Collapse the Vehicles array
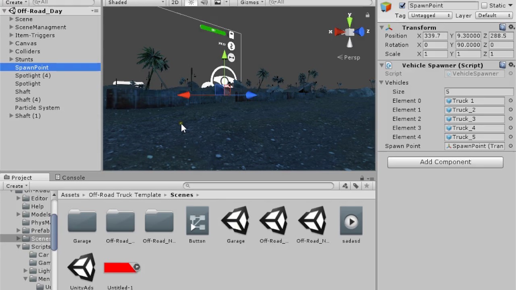Viewport: 516px width, 290px height. pos(381,83)
